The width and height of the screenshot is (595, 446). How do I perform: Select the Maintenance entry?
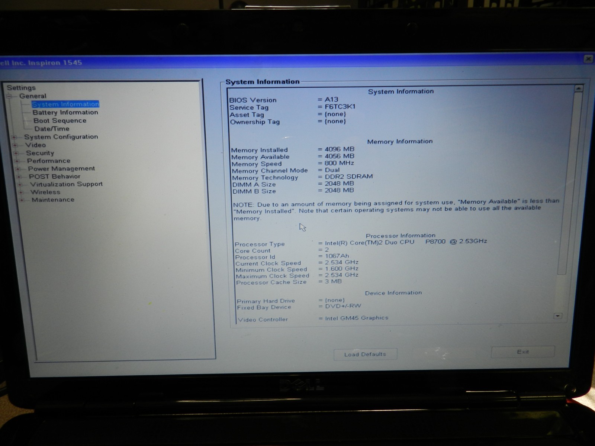click(x=53, y=200)
